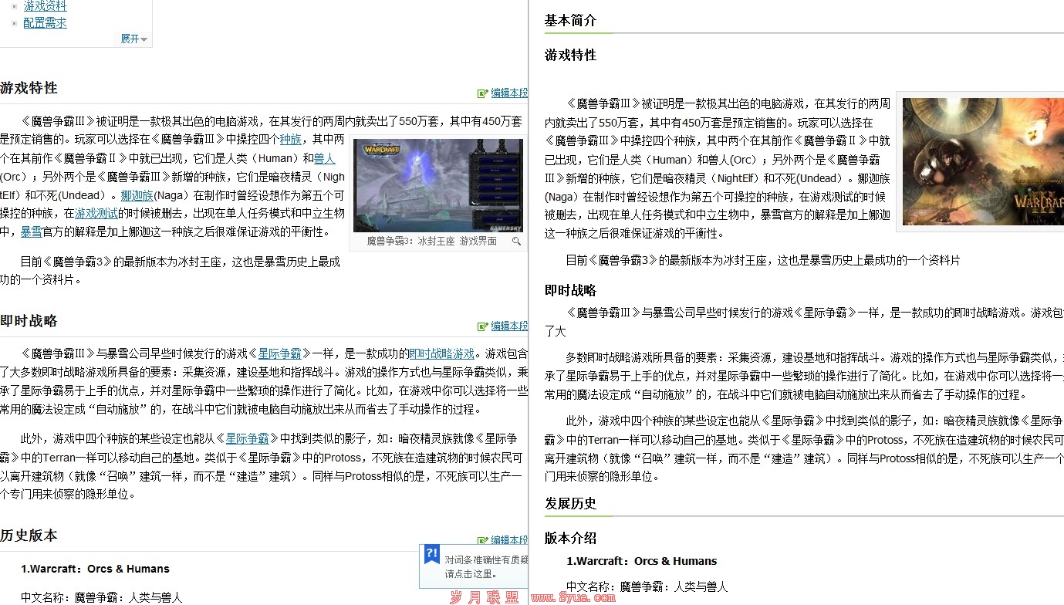Click the right page 游戏特性 subheading
The height and width of the screenshot is (605, 1064).
[x=570, y=56]
